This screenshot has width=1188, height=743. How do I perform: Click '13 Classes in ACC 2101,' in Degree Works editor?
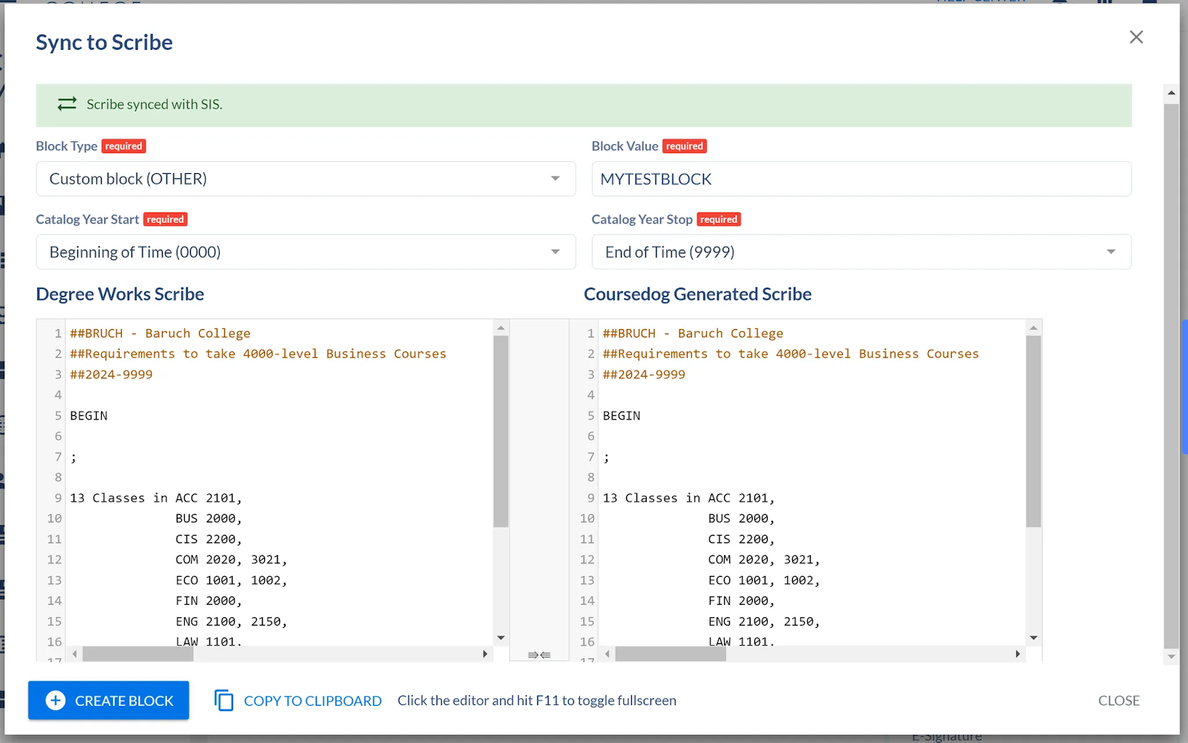(156, 498)
